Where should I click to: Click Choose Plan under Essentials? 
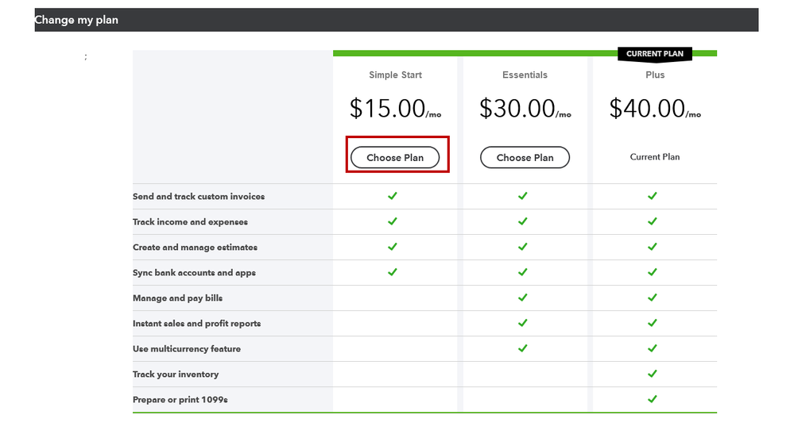525,157
